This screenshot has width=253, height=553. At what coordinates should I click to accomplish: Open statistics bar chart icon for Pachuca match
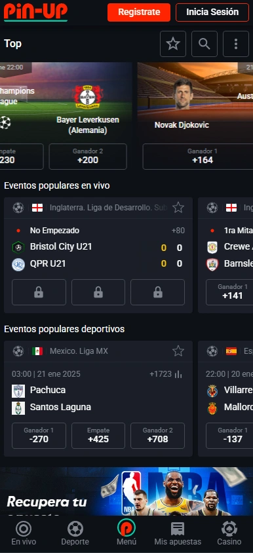coord(178,374)
